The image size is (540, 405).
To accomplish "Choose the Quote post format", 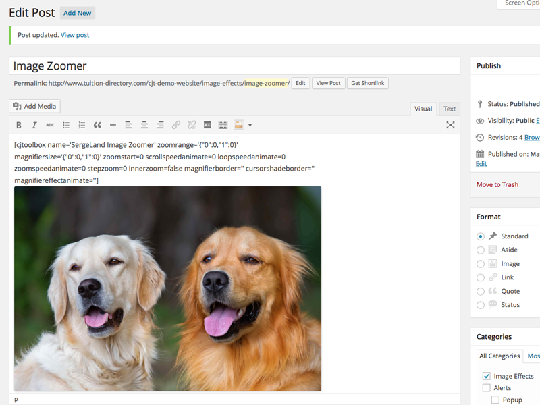I will 481,291.
